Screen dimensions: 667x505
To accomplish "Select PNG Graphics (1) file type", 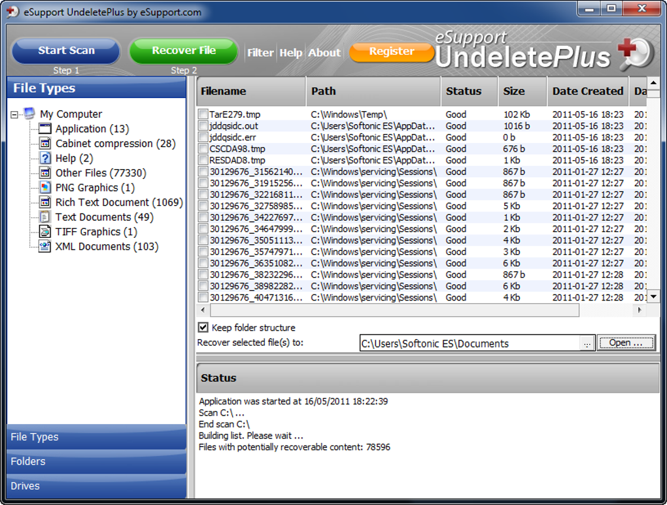I will (95, 187).
